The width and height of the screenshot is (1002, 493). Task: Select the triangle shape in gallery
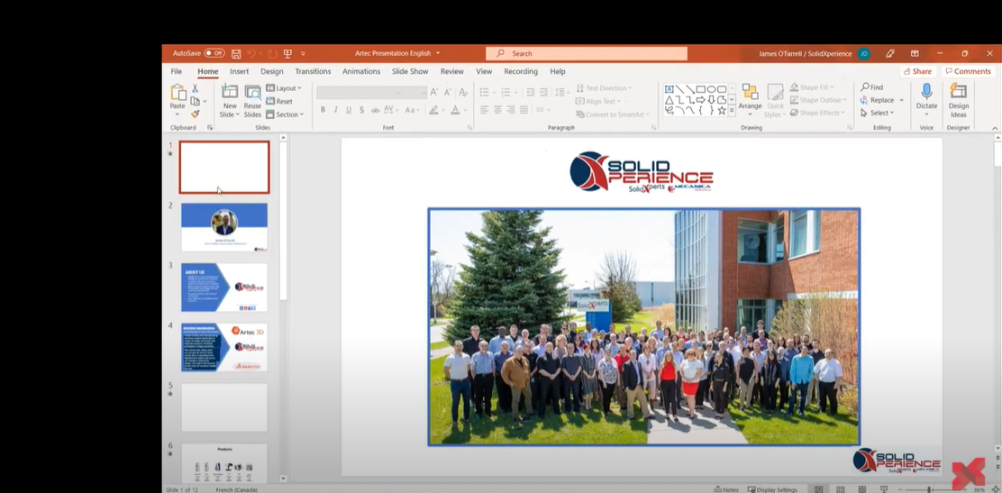[670, 100]
